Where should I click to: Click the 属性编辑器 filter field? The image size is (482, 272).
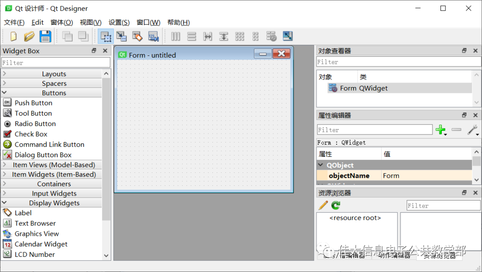tap(375, 130)
